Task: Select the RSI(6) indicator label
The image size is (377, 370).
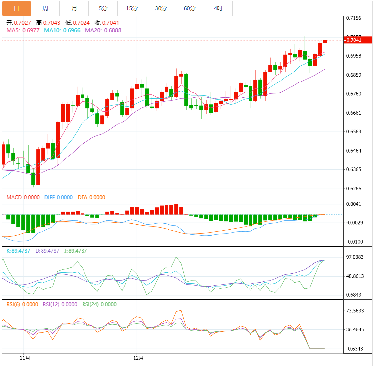Action: click(22, 304)
